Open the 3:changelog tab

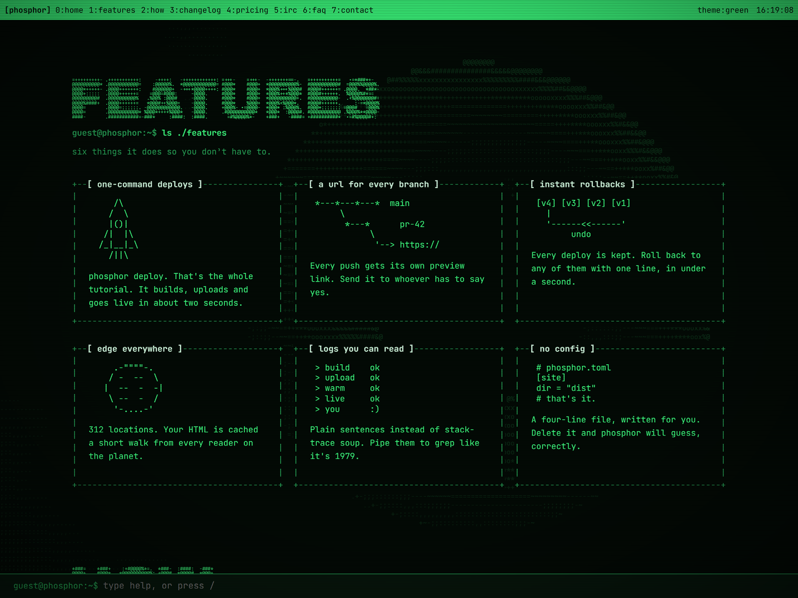(x=195, y=10)
